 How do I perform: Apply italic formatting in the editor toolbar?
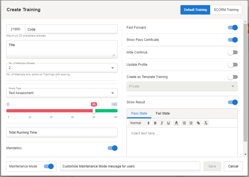tap(162, 123)
